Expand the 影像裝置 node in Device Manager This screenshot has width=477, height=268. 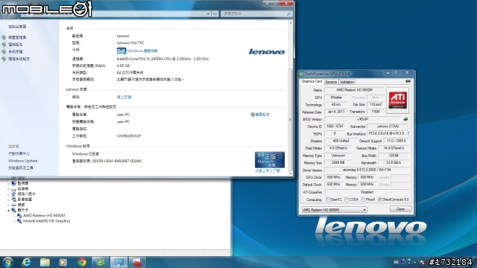8,200
